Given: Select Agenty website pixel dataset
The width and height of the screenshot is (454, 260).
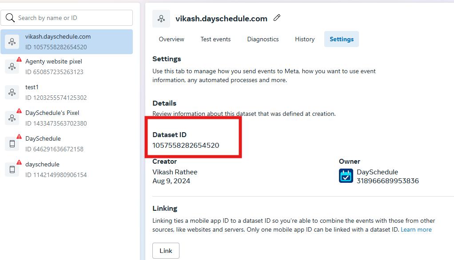Looking at the screenshot, I should [67, 67].
